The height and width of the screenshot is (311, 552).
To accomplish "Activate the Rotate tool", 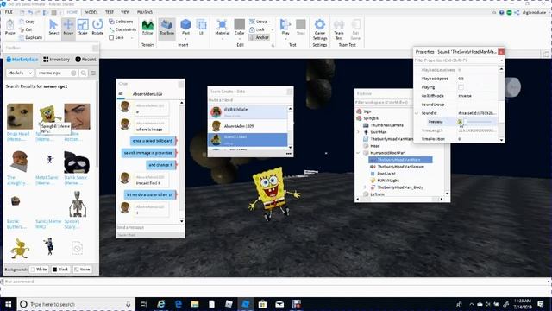I will (x=97, y=27).
